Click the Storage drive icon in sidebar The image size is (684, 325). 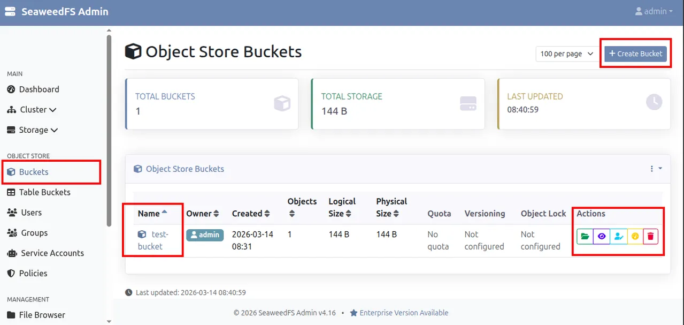(x=11, y=130)
